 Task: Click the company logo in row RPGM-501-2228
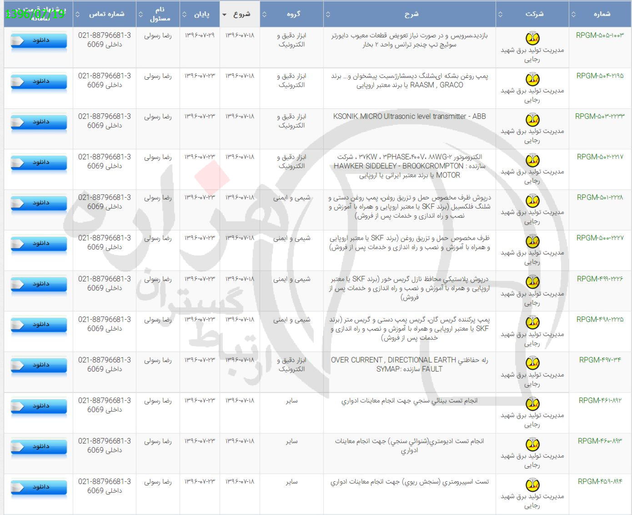point(532,200)
